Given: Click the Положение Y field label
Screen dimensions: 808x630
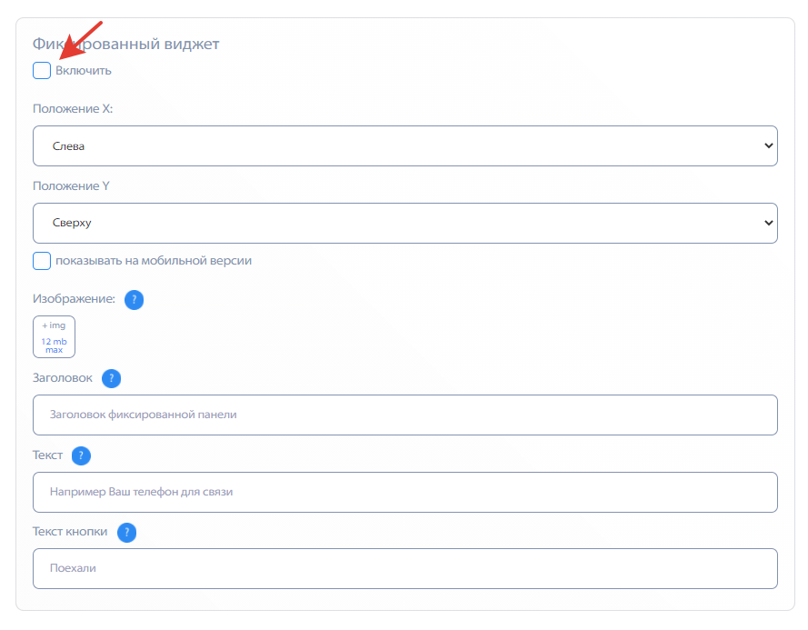Looking at the screenshot, I should (71, 185).
